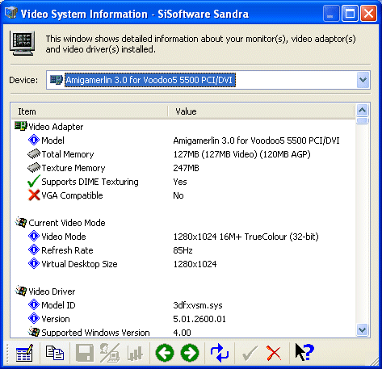The image size is (382, 369).
Task: Click the greyed-out bar chart icon
Action: 135,354
